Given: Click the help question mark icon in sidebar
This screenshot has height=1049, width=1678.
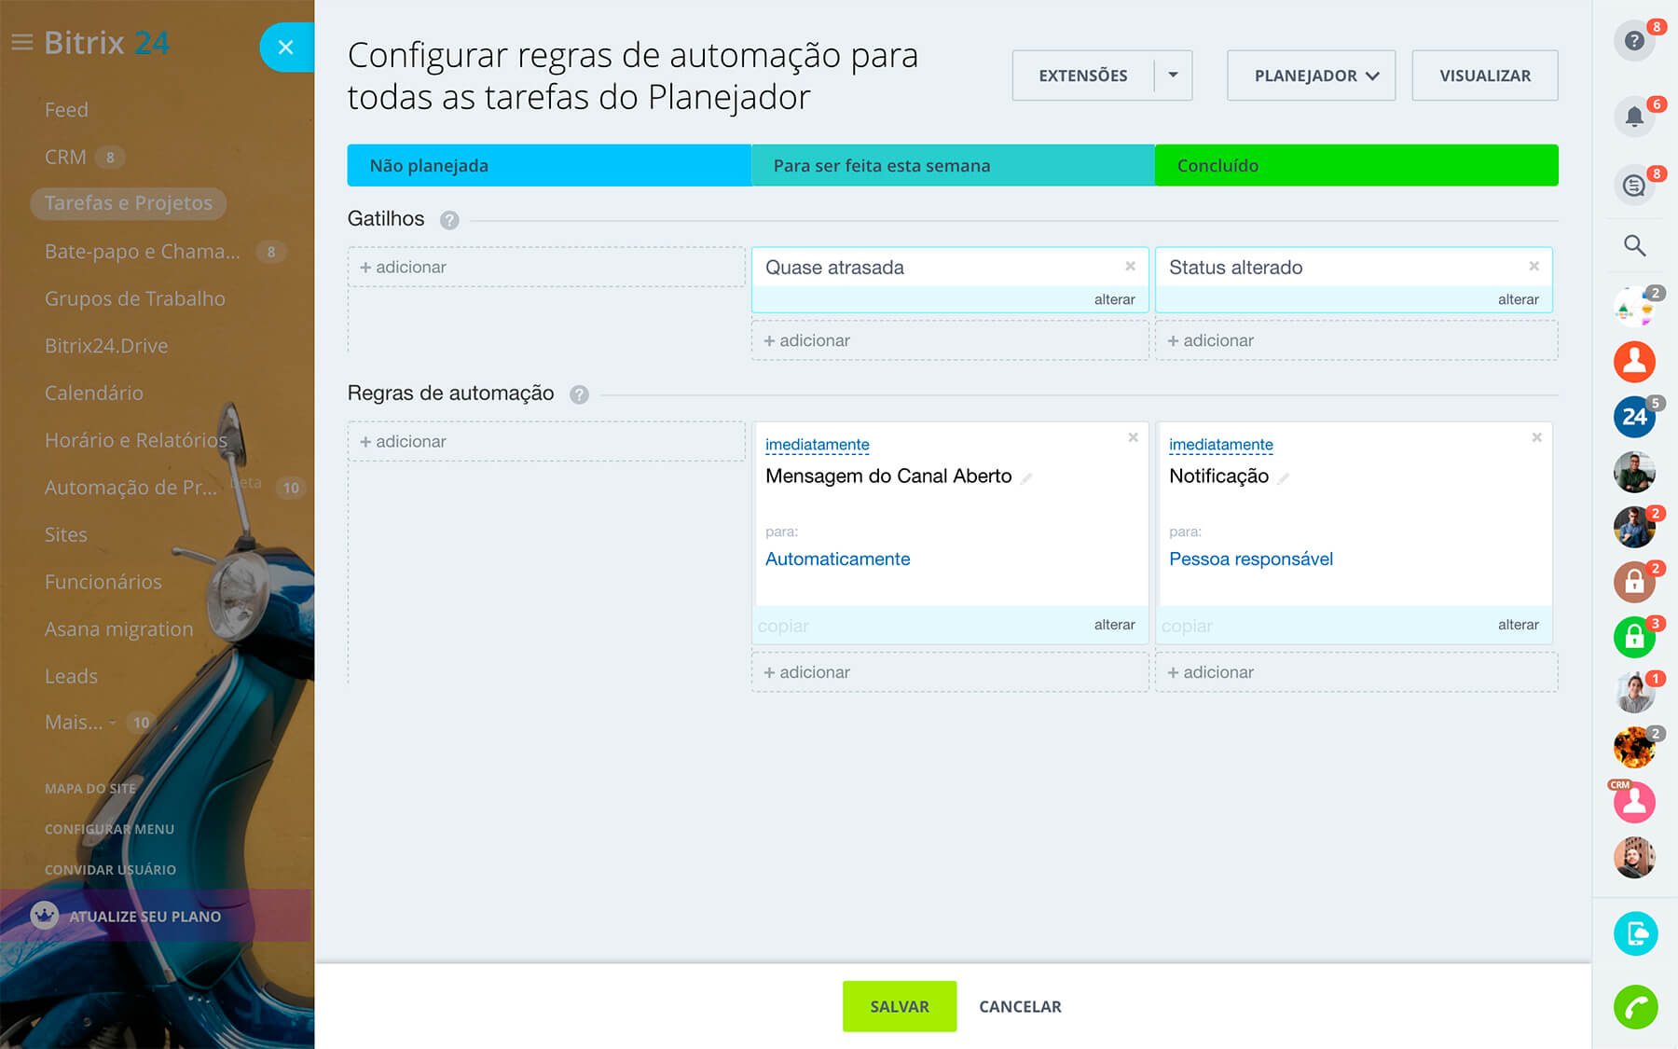Looking at the screenshot, I should pyautogui.click(x=1633, y=41).
